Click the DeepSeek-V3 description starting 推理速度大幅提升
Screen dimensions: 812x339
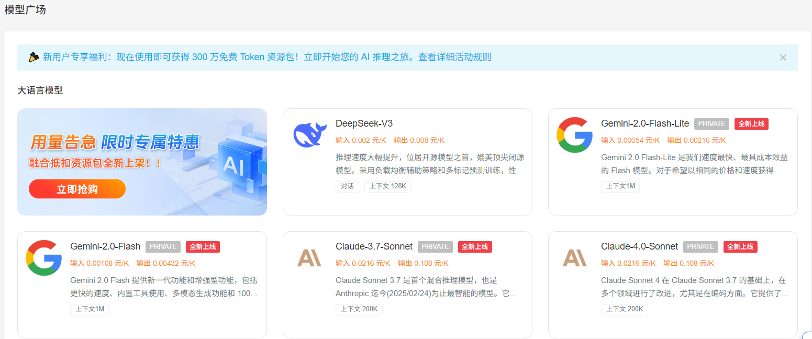point(430,164)
